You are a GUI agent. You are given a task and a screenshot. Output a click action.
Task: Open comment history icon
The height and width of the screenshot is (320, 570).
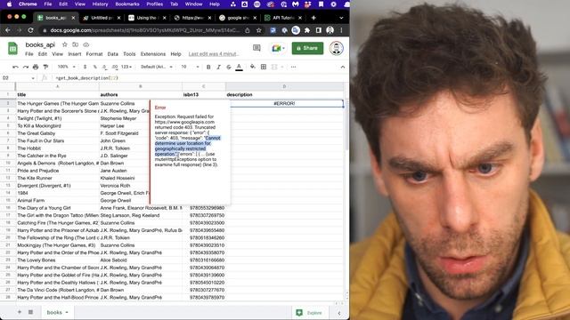pos(256,48)
